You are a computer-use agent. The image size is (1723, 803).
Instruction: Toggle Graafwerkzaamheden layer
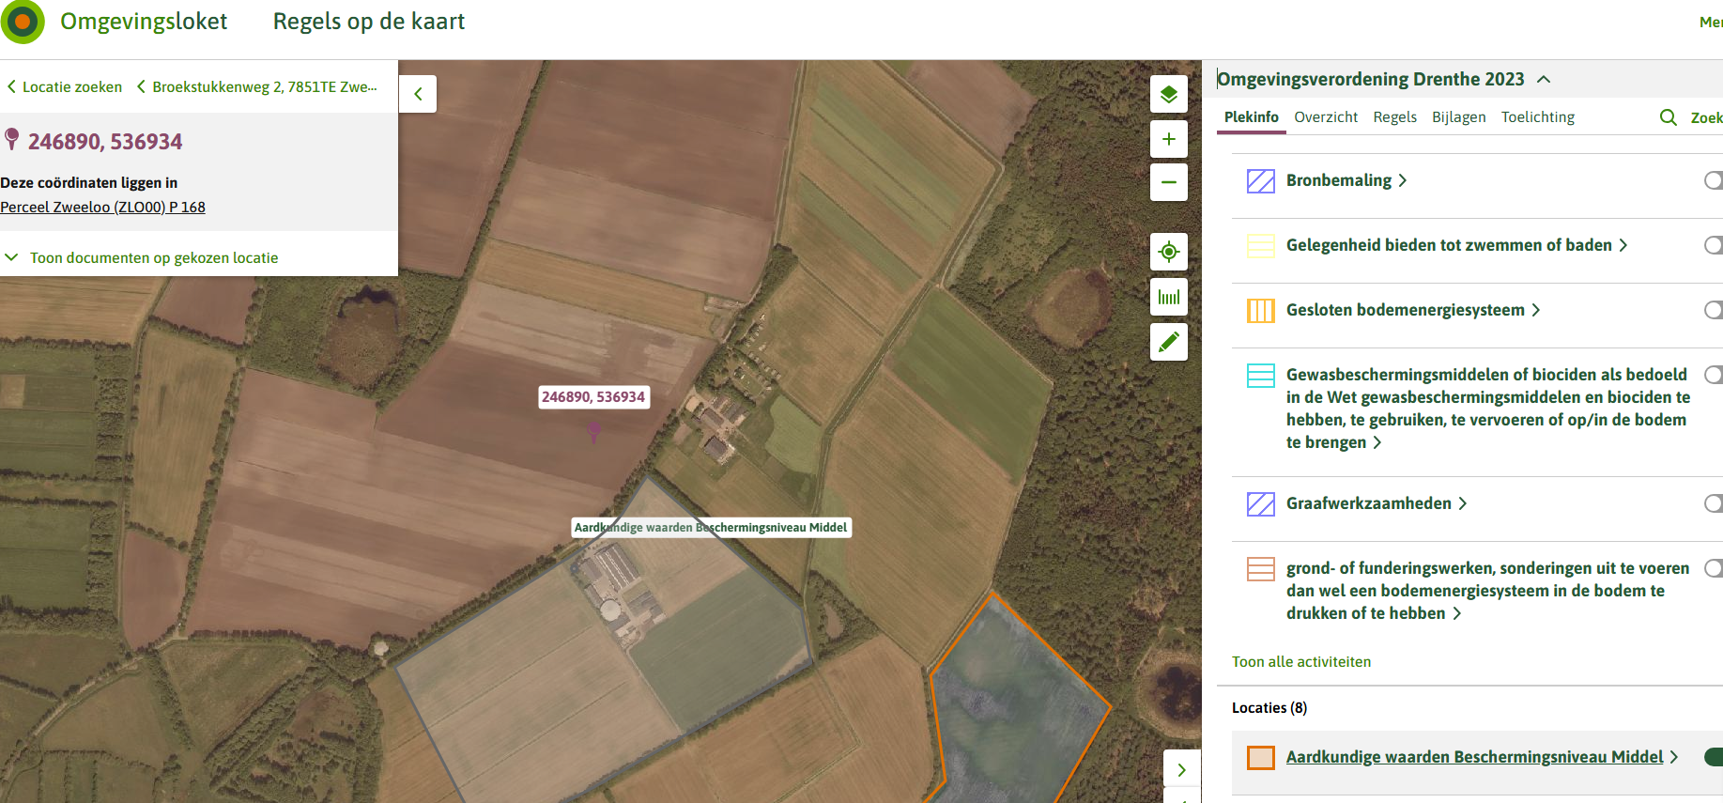click(x=1714, y=503)
